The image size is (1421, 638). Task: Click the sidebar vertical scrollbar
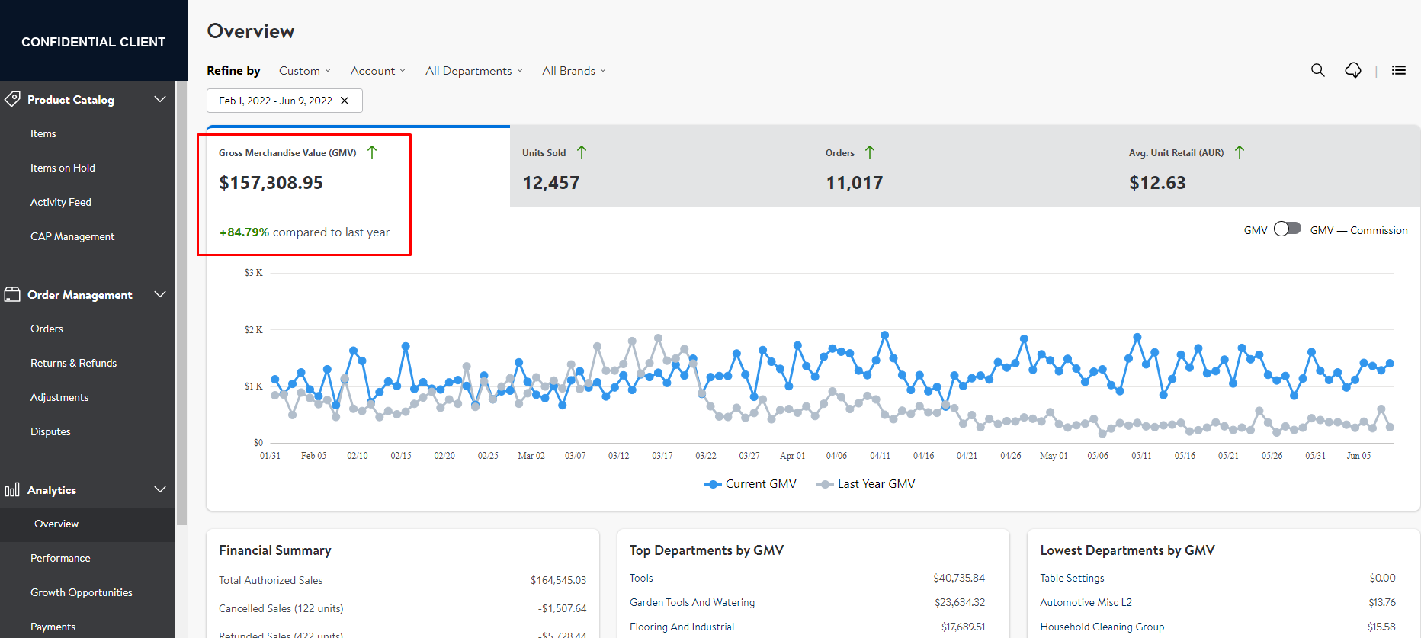(181, 305)
